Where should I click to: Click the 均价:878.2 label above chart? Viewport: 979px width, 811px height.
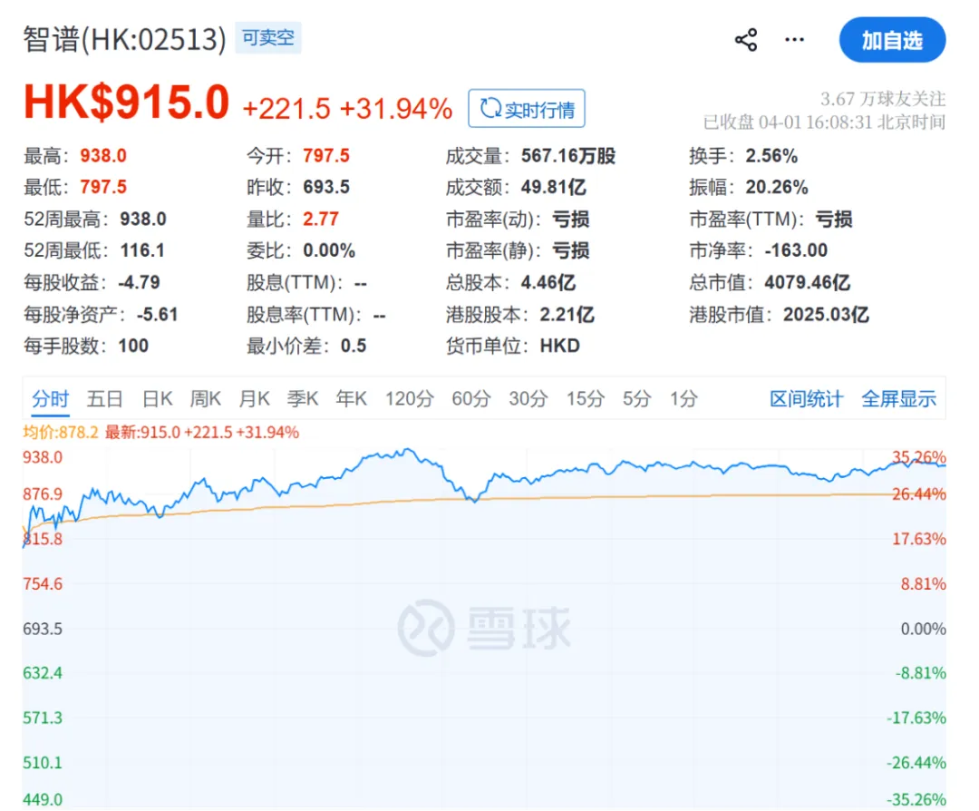(61, 433)
